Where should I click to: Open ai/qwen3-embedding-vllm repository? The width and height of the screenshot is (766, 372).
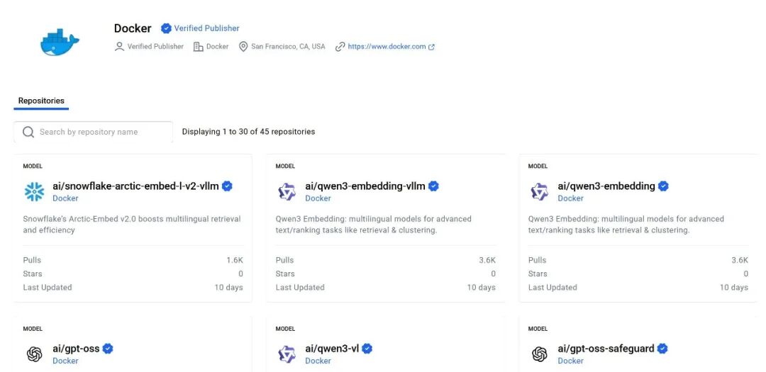click(365, 186)
